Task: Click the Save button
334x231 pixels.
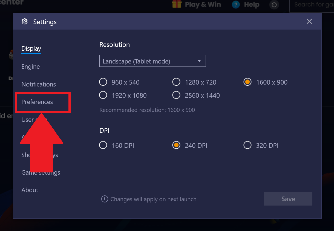Action: point(288,199)
